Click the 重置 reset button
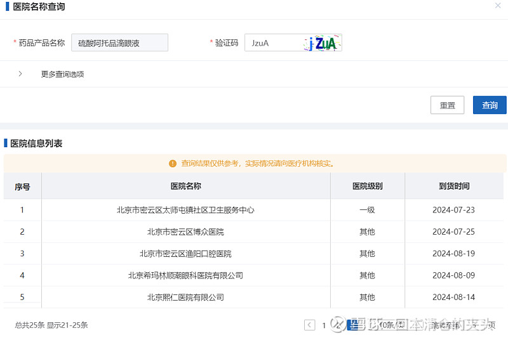This screenshot has width=508, height=340. 447,105
